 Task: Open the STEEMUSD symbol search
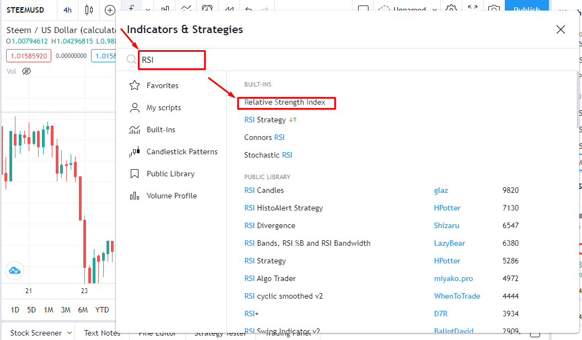point(25,10)
